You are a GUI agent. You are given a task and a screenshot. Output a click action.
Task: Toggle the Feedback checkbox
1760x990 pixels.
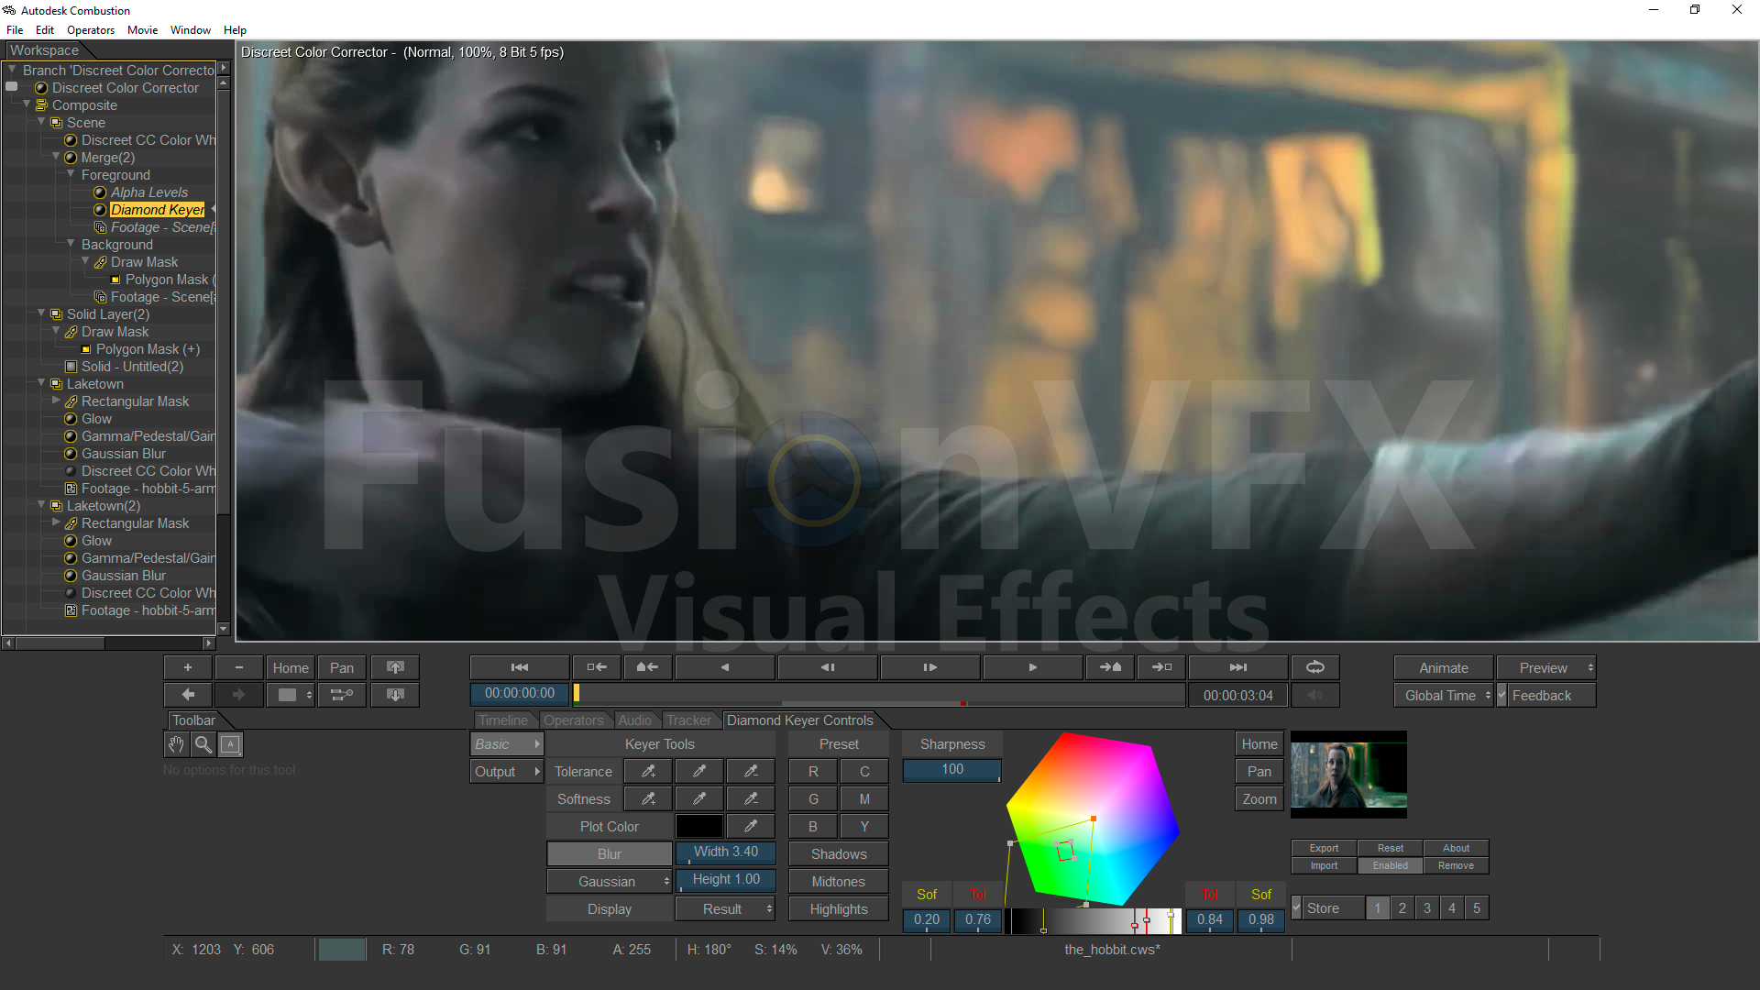click(x=1501, y=696)
